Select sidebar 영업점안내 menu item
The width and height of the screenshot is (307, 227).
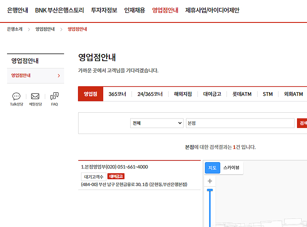click(35, 76)
